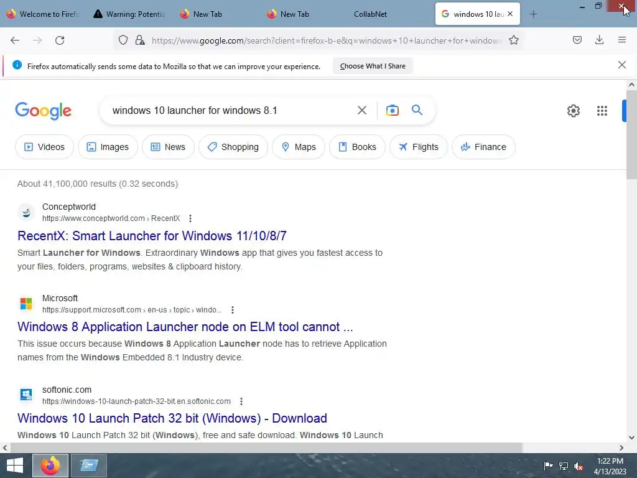Open the second taskbar application window
637x478 pixels.
click(x=88, y=466)
